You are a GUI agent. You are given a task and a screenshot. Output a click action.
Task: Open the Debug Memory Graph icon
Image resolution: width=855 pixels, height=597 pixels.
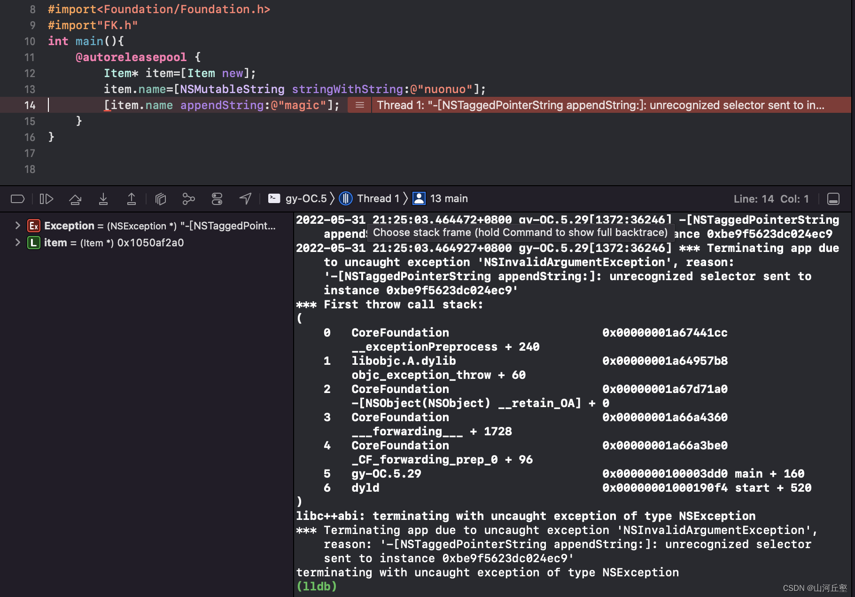coord(188,199)
